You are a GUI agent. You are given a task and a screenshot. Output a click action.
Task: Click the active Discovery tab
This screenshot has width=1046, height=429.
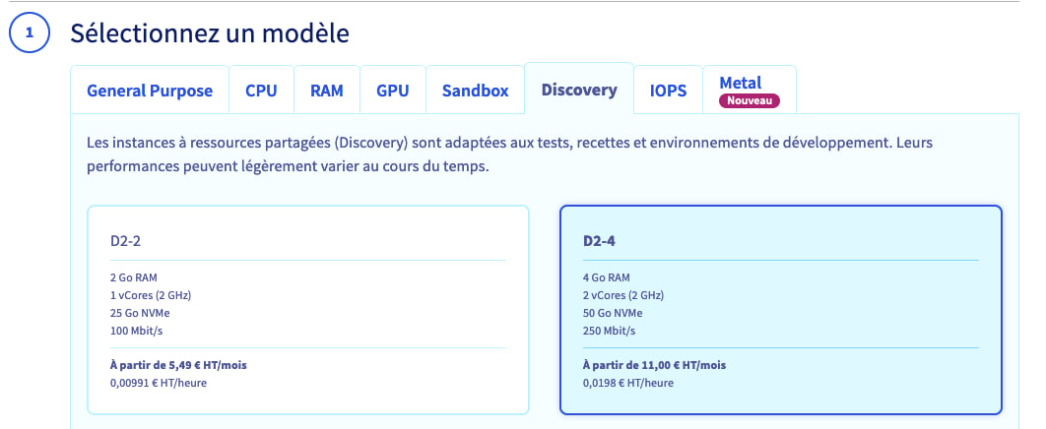tap(579, 90)
